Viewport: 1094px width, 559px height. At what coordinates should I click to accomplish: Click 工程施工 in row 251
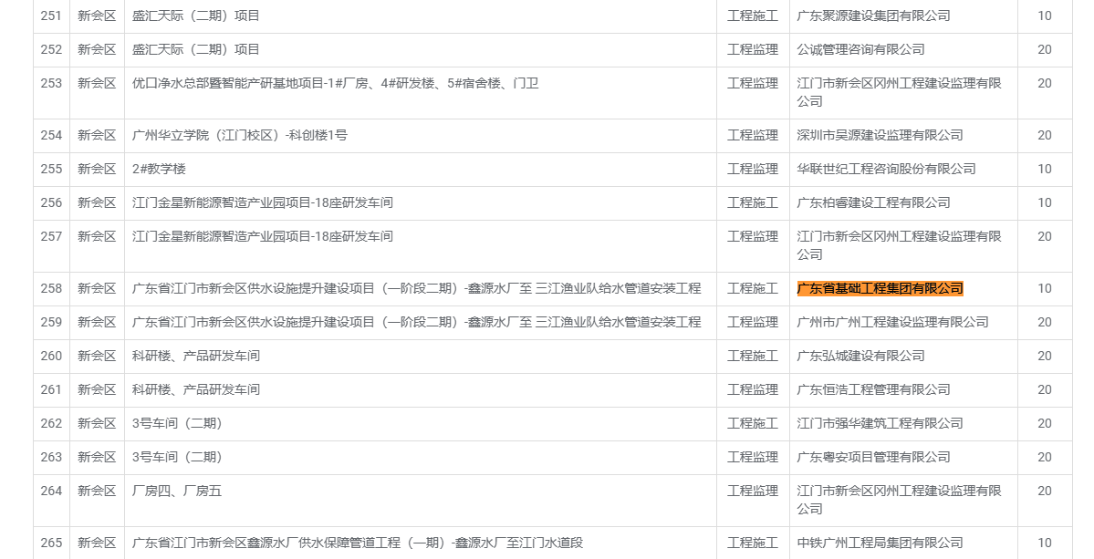(x=753, y=16)
